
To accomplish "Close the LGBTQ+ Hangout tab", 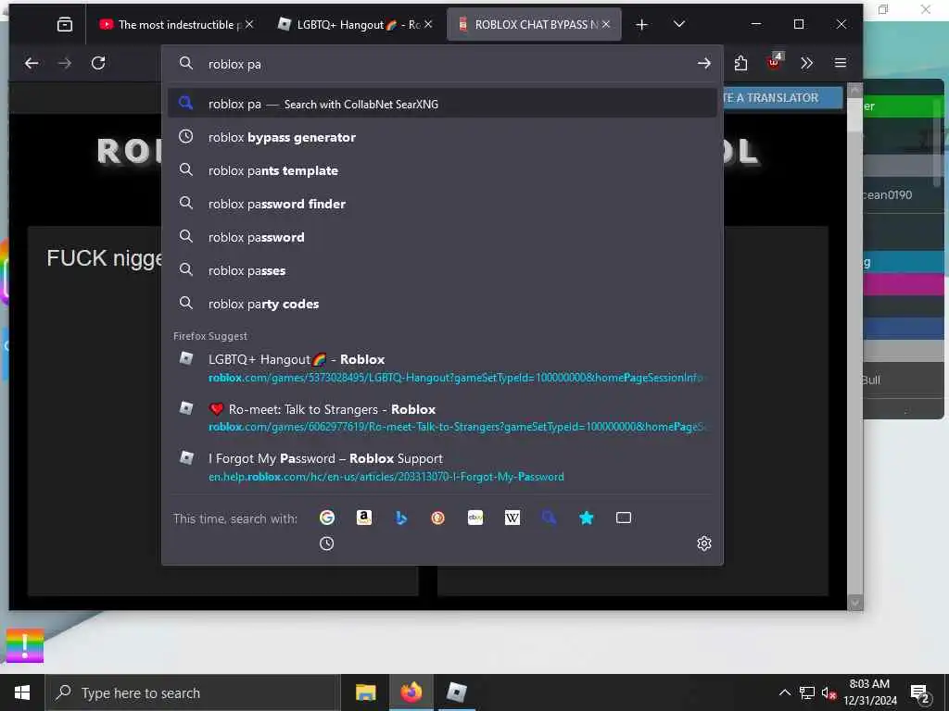I will [428, 24].
